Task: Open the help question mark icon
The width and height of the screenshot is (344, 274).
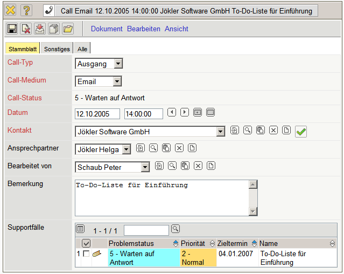Action: coord(26,10)
